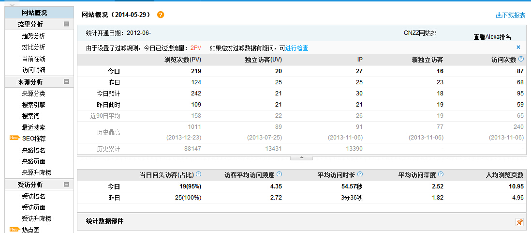Click the help icon next to 访问次数

coord(521,59)
